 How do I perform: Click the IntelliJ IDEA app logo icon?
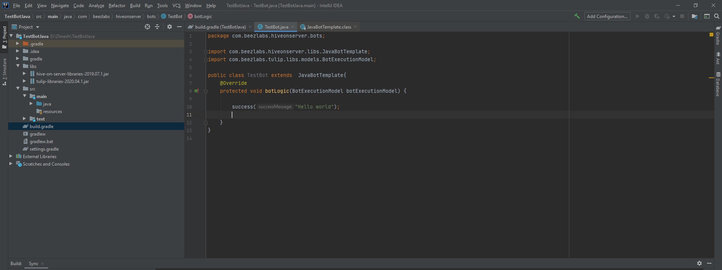5,5
